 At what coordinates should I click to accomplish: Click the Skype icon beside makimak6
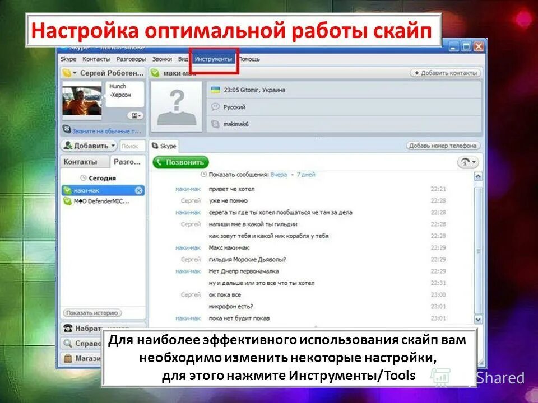tap(215, 124)
